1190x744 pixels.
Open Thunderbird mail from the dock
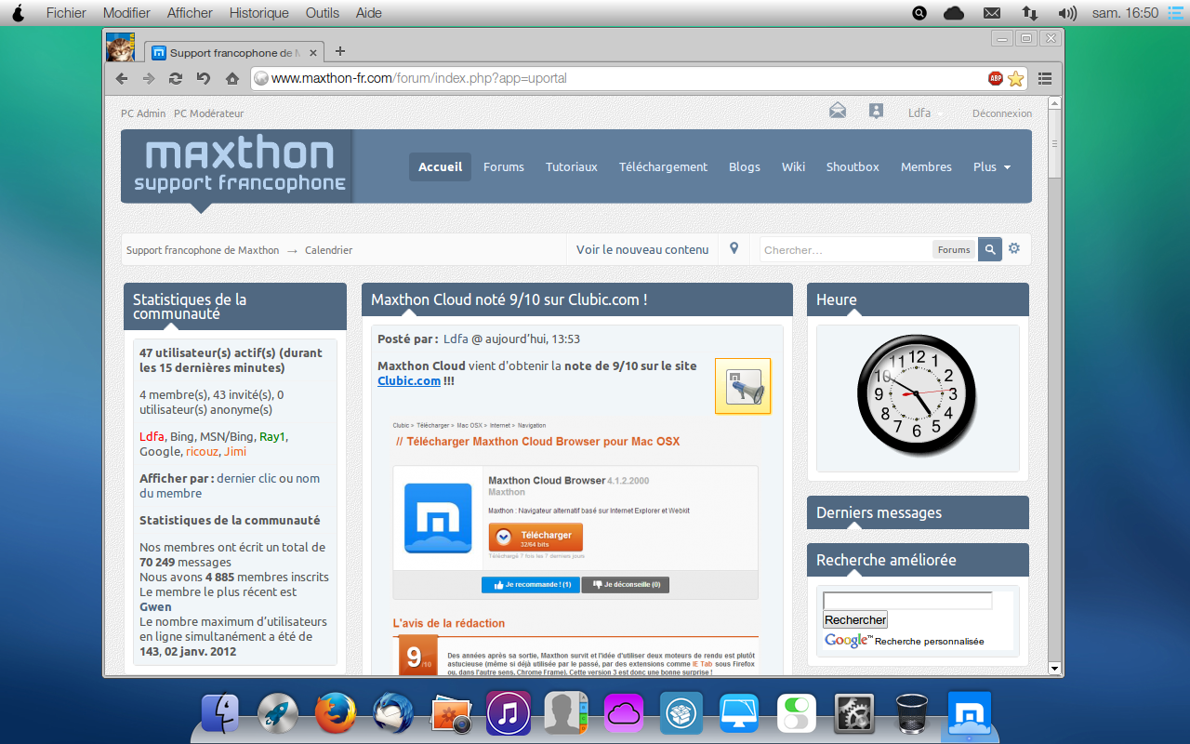[393, 714]
